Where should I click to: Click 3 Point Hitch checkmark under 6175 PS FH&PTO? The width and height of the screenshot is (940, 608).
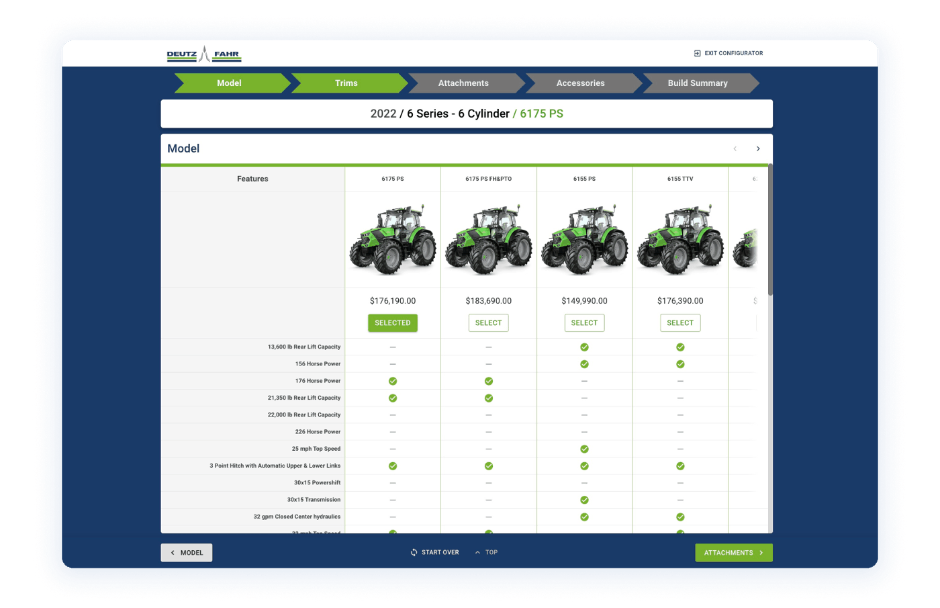click(x=489, y=466)
